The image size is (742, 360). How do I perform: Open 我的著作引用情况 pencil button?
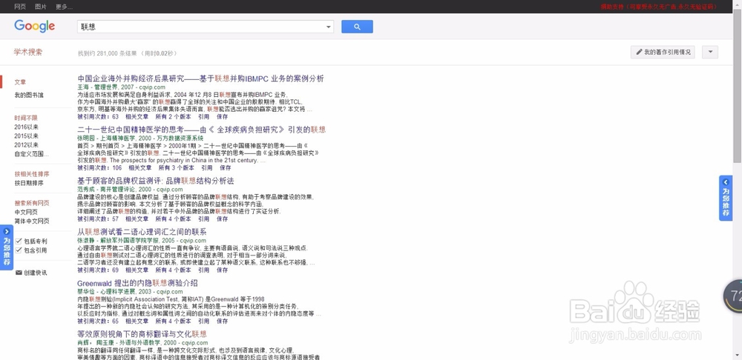tap(663, 52)
